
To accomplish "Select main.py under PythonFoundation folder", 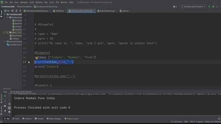I will pos(17,27).
